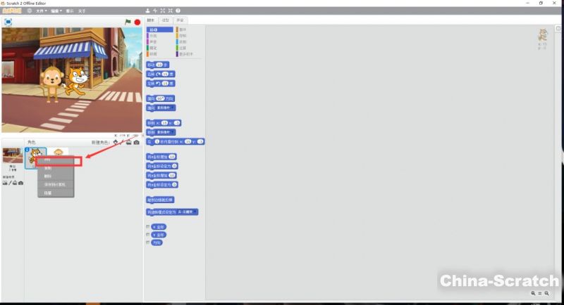This screenshot has width=564, height=305.
Task: Click the zoom in magnifier icon
Action: coord(546,293)
